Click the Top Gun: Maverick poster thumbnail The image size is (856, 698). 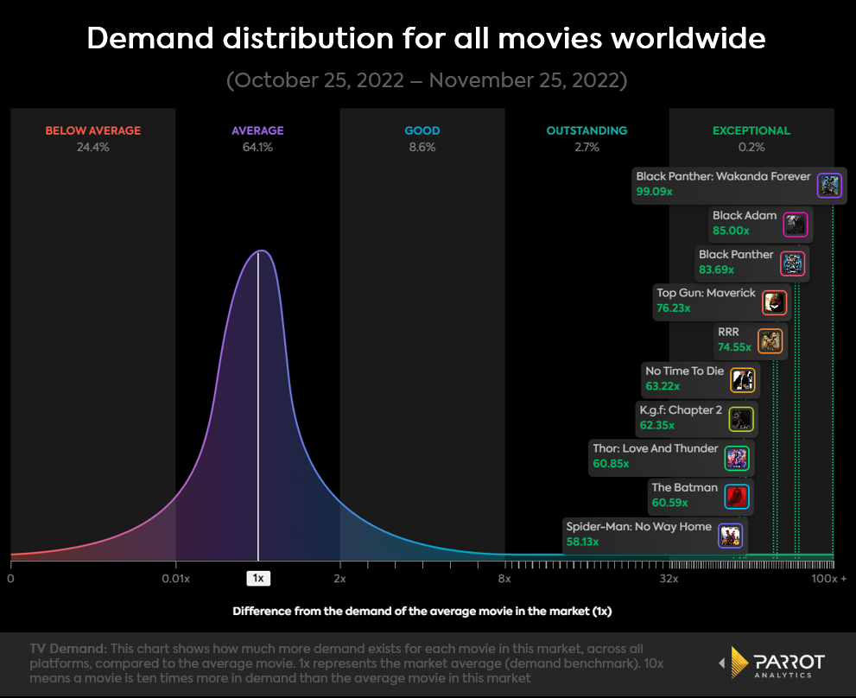[x=775, y=302]
